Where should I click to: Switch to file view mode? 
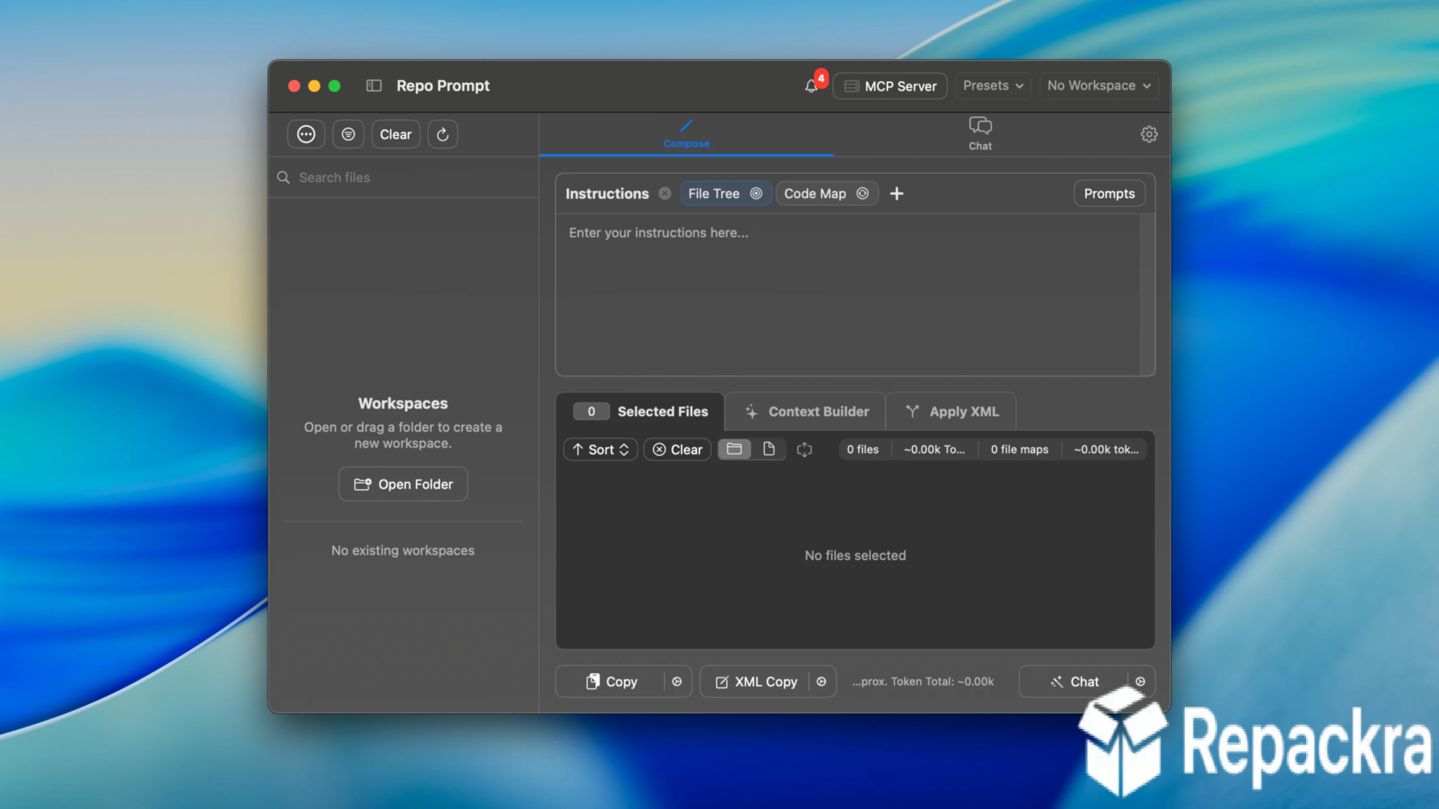click(x=769, y=449)
